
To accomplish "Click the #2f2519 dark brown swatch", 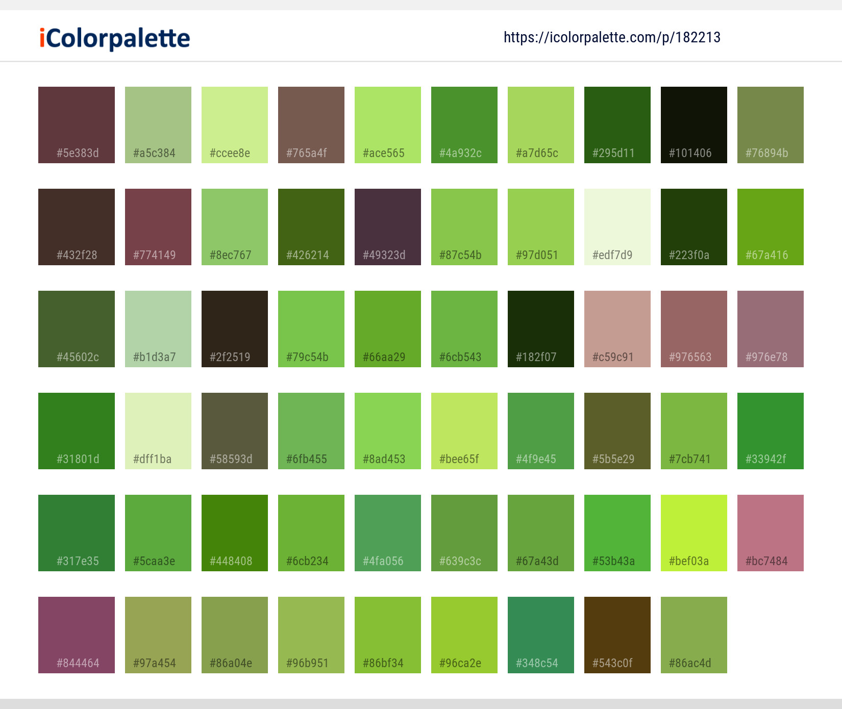I will point(235,329).
